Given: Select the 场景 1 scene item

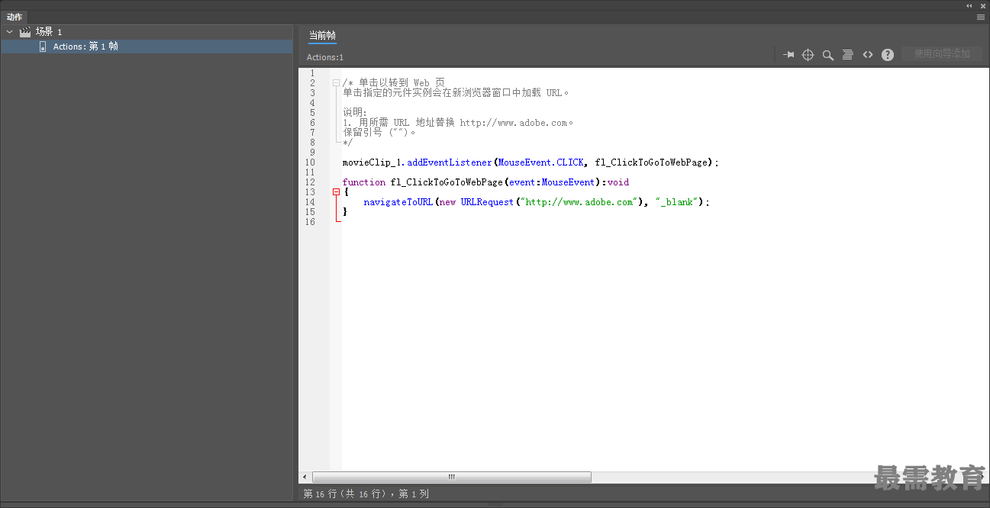Looking at the screenshot, I should [x=49, y=32].
